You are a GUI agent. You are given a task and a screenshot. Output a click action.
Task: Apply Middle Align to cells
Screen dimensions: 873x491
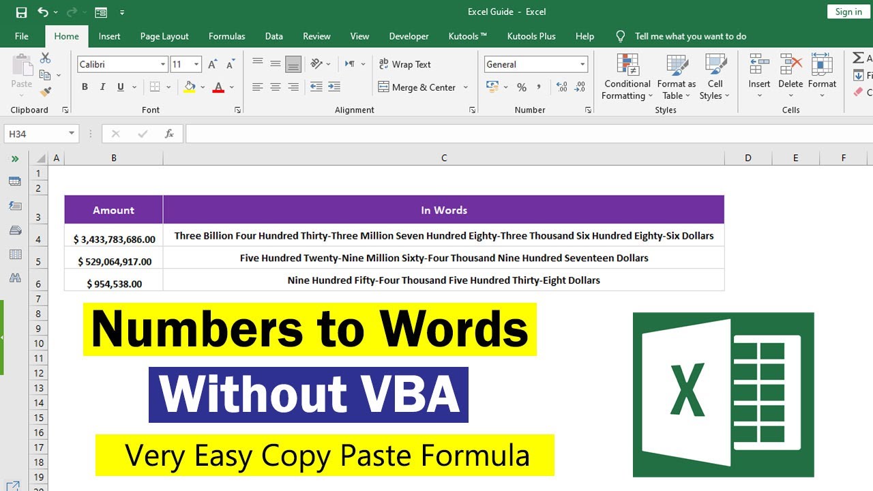pos(276,63)
